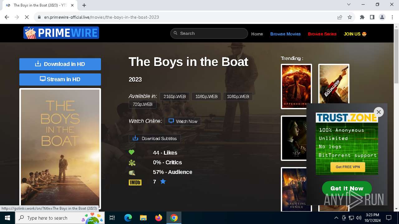Launch Microsoft Edge from taskbar
The height and width of the screenshot is (224, 399).
pos(128,218)
